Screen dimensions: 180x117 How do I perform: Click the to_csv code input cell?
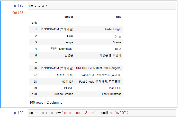coord(102,113)
